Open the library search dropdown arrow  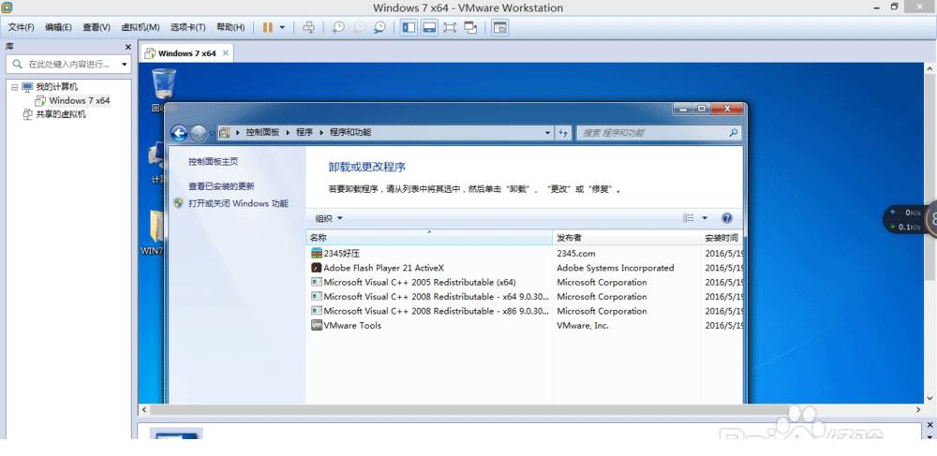tap(125, 64)
